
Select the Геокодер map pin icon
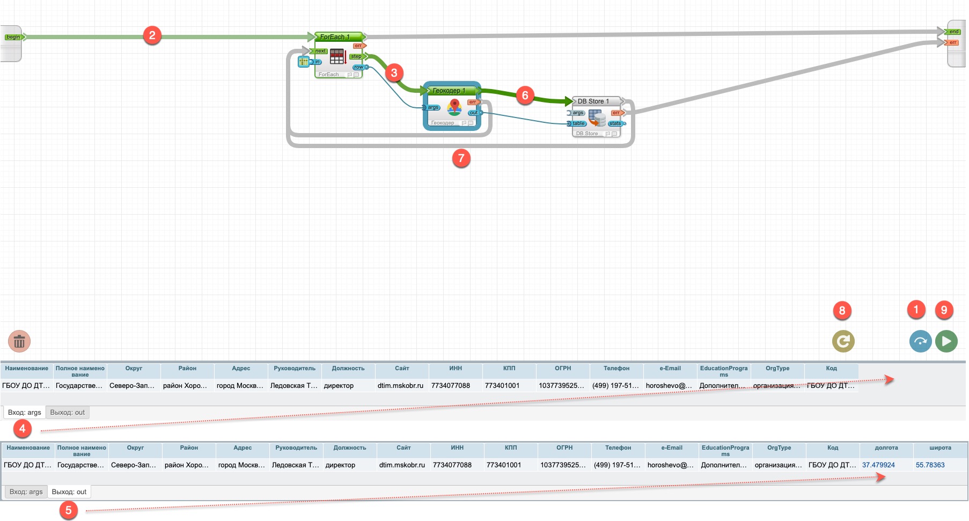click(x=454, y=107)
